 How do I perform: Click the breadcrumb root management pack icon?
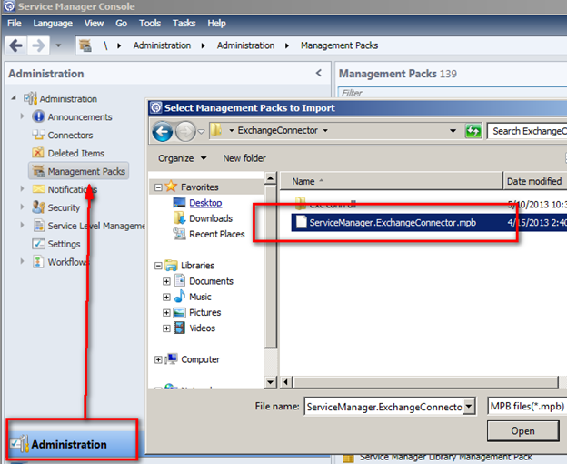tap(85, 45)
